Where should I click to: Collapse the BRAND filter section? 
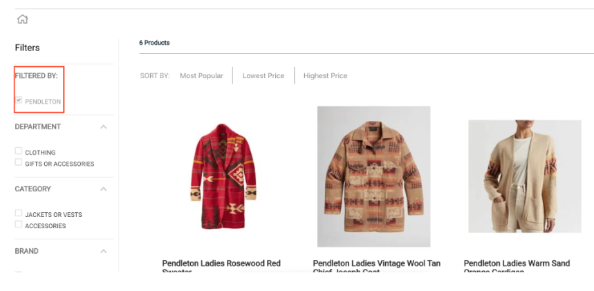(x=104, y=251)
